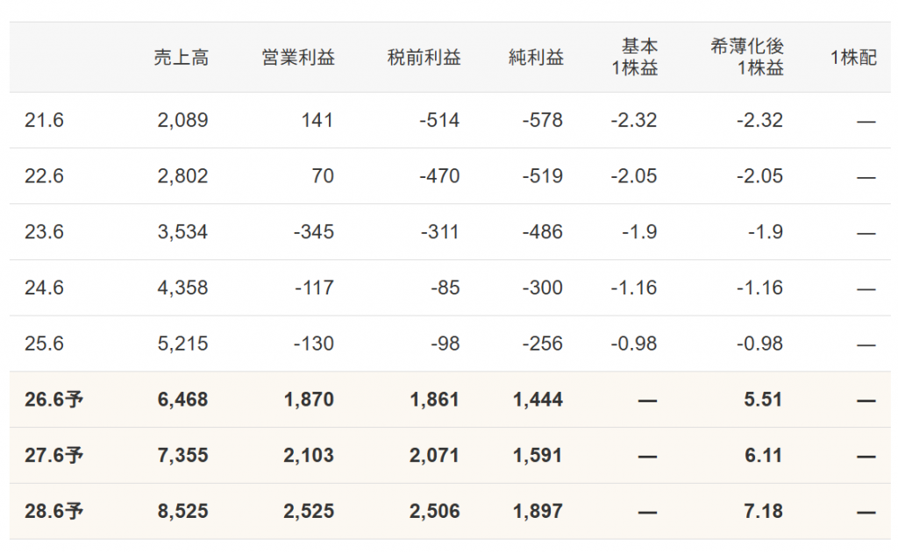The image size is (898, 553).
Task: Select the 23.6 row label
Action: click(x=44, y=232)
